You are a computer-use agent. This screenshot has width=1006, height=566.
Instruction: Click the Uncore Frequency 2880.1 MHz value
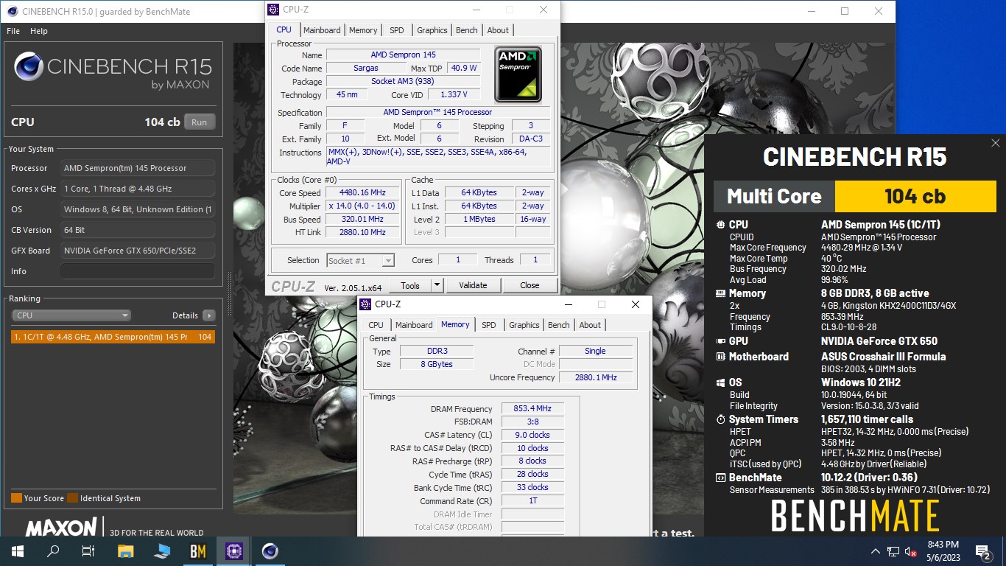(x=596, y=377)
